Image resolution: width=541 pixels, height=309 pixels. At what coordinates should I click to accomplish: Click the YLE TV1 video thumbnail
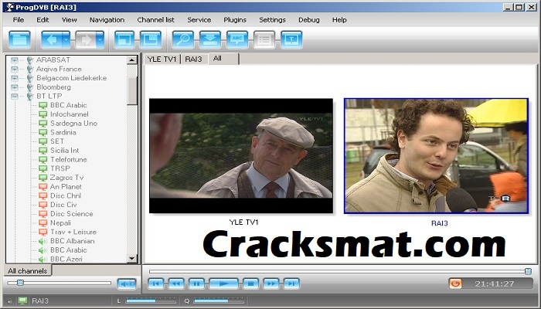pyautogui.click(x=241, y=156)
